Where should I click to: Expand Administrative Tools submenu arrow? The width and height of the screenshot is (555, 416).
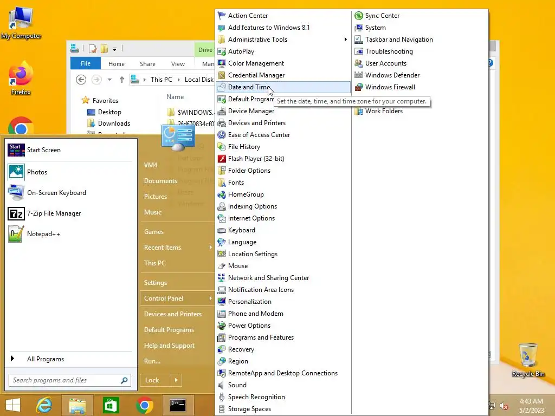click(345, 39)
